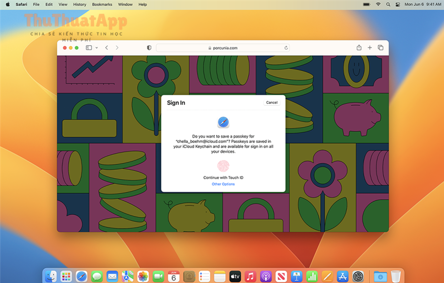This screenshot has width=444, height=283.
Task: Toggle the Safari sidebar
Action: point(89,48)
